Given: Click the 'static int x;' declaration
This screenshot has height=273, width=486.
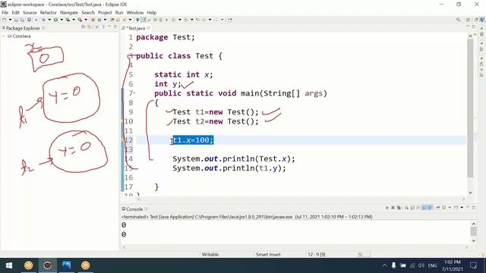Looking at the screenshot, I should click(x=184, y=74).
